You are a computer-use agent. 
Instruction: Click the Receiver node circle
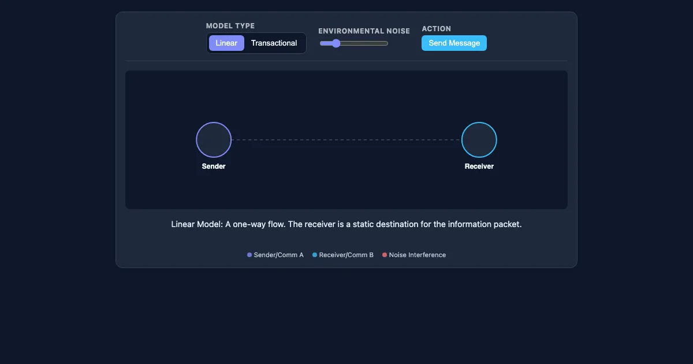click(479, 140)
